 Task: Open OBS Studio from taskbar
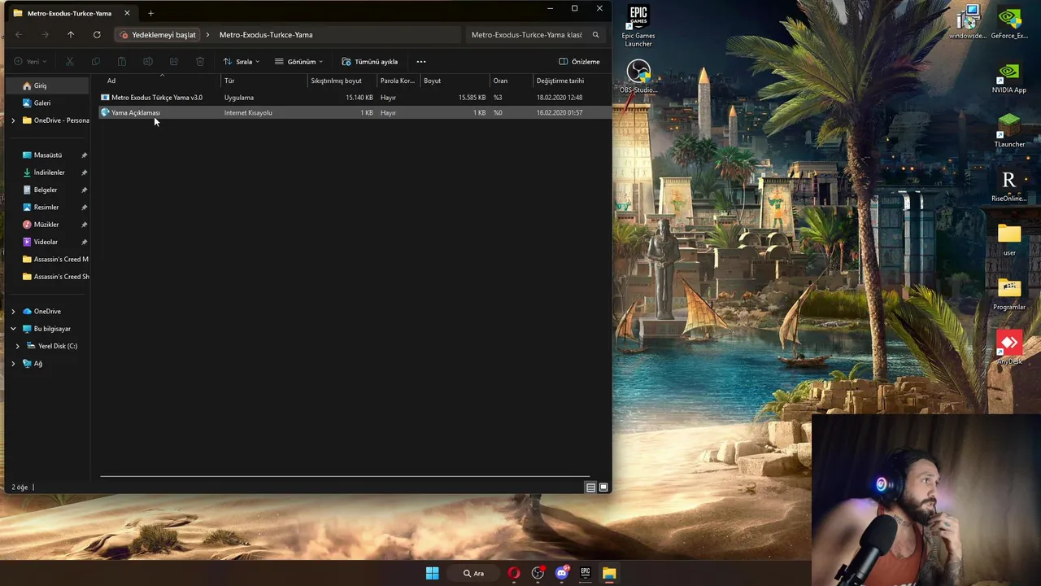pos(538,573)
